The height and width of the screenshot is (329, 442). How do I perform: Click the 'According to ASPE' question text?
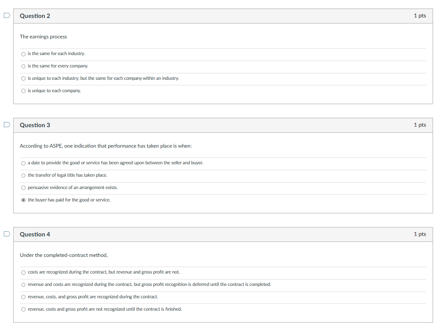[x=106, y=146]
